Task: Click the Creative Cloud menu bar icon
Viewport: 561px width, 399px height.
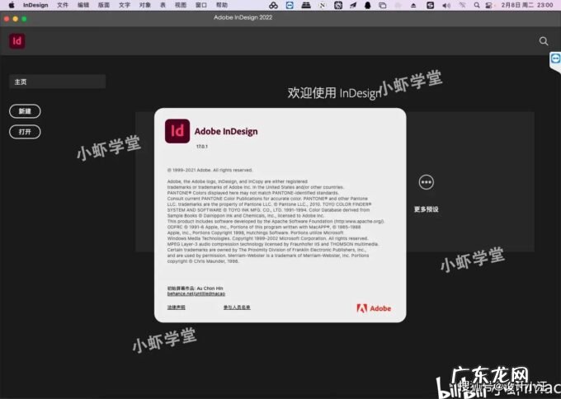Action: [x=273, y=6]
